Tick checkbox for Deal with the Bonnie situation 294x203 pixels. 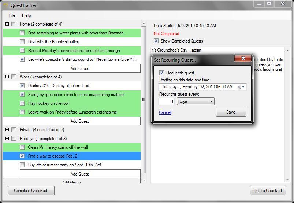[22, 41]
